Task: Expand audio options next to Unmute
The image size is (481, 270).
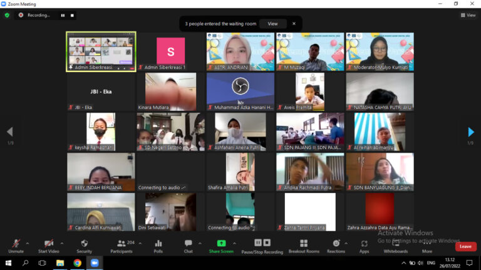Action: 28,243
